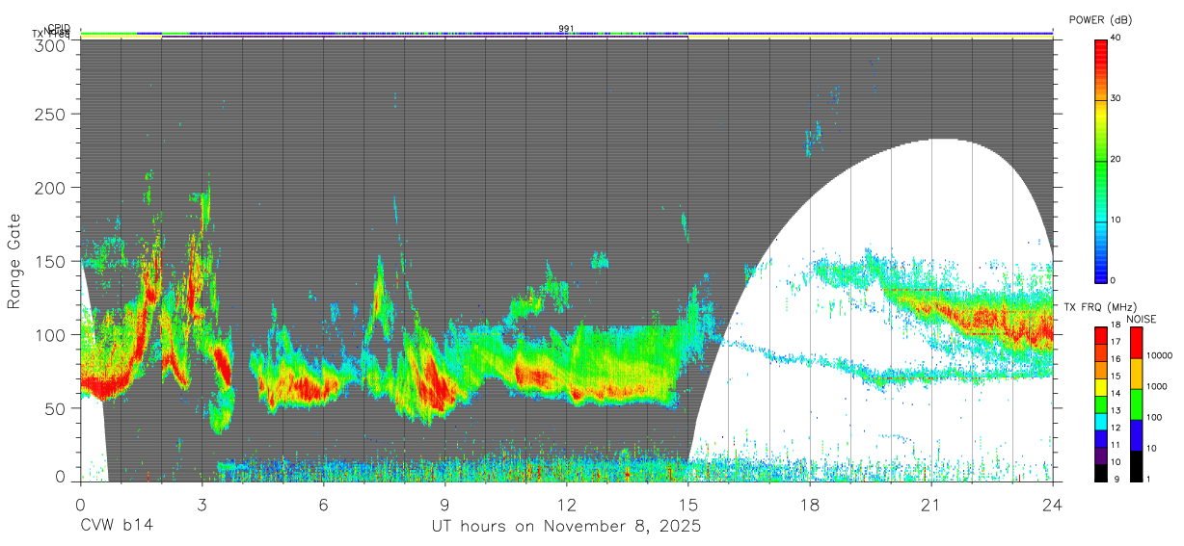
Task: Click the 0 dB tick on power scale
Action: (1114, 280)
